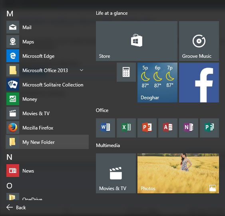Launch Mozilla Firefox icon

13,128
